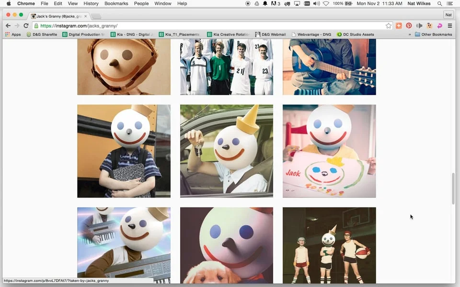Viewport: 460px width, 287px height.
Task: Open Notification Center from the menu bar
Action: (x=449, y=3)
